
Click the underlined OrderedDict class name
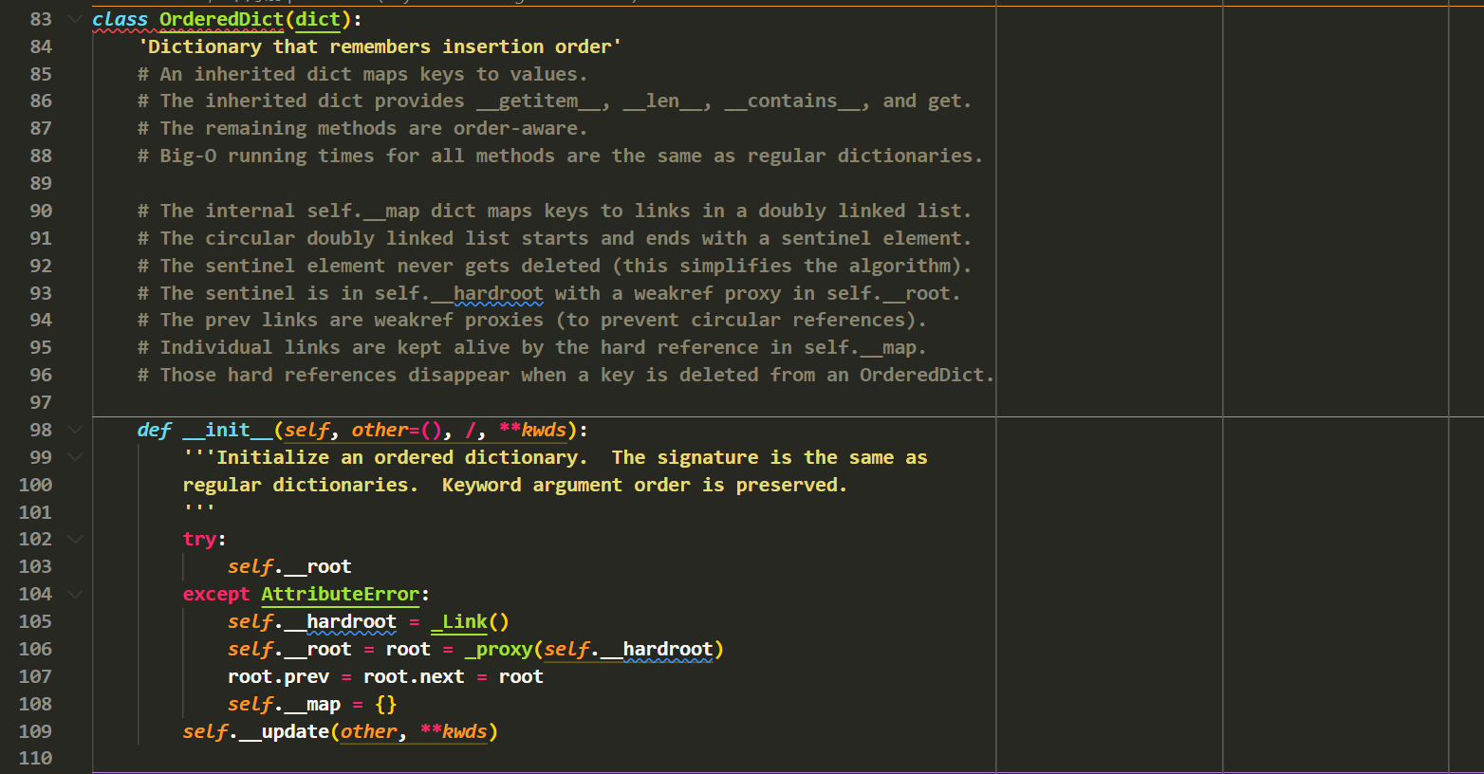pyautogui.click(x=220, y=19)
